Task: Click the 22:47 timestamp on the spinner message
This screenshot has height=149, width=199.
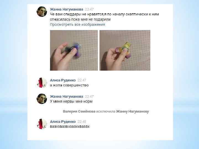Action: click(x=89, y=9)
